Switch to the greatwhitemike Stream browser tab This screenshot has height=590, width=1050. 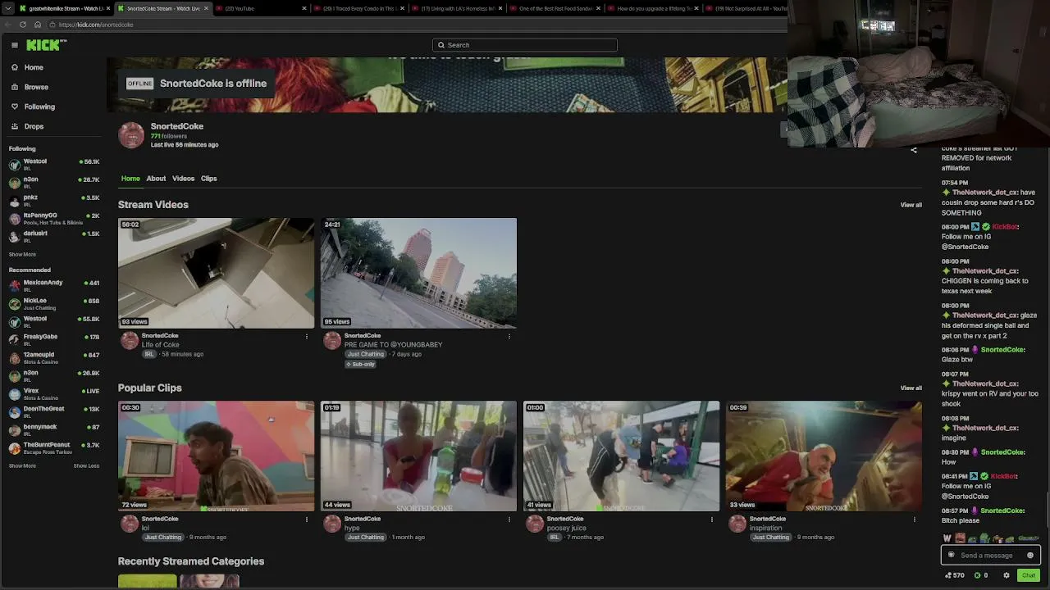(x=64, y=8)
